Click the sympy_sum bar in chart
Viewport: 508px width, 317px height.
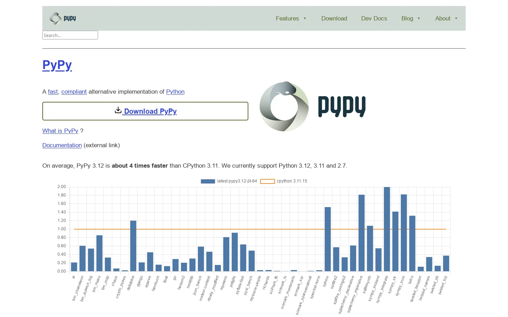pyautogui.click(x=404, y=233)
